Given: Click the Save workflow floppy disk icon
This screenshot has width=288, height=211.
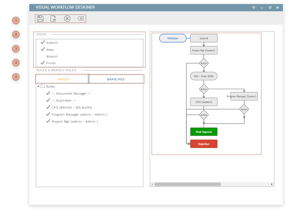Looking at the screenshot, I should point(40,18).
